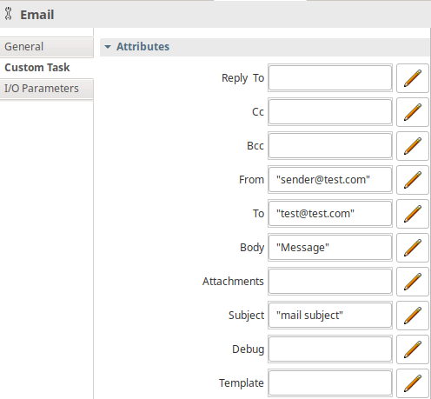This screenshot has width=431, height=399.
Task: Focus the Debug text field
Action: point(330,349)
